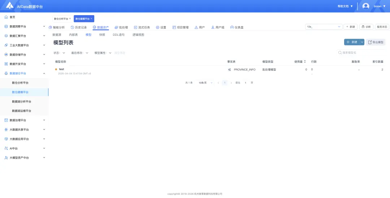Image resolution: width=390 pixels, height=198 pixels.
Task: Collapse the 数据湖仓平台 menu chevron
Action: [x=44, y=73]
